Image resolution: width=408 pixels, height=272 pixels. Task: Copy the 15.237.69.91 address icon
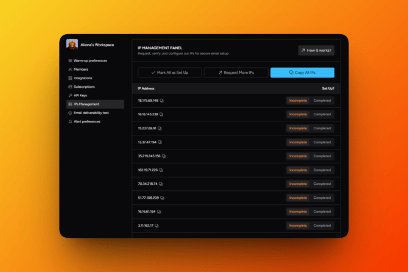coord(160,129)
